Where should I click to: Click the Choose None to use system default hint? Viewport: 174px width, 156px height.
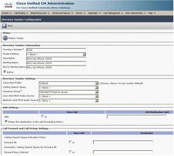click(121, 83)
